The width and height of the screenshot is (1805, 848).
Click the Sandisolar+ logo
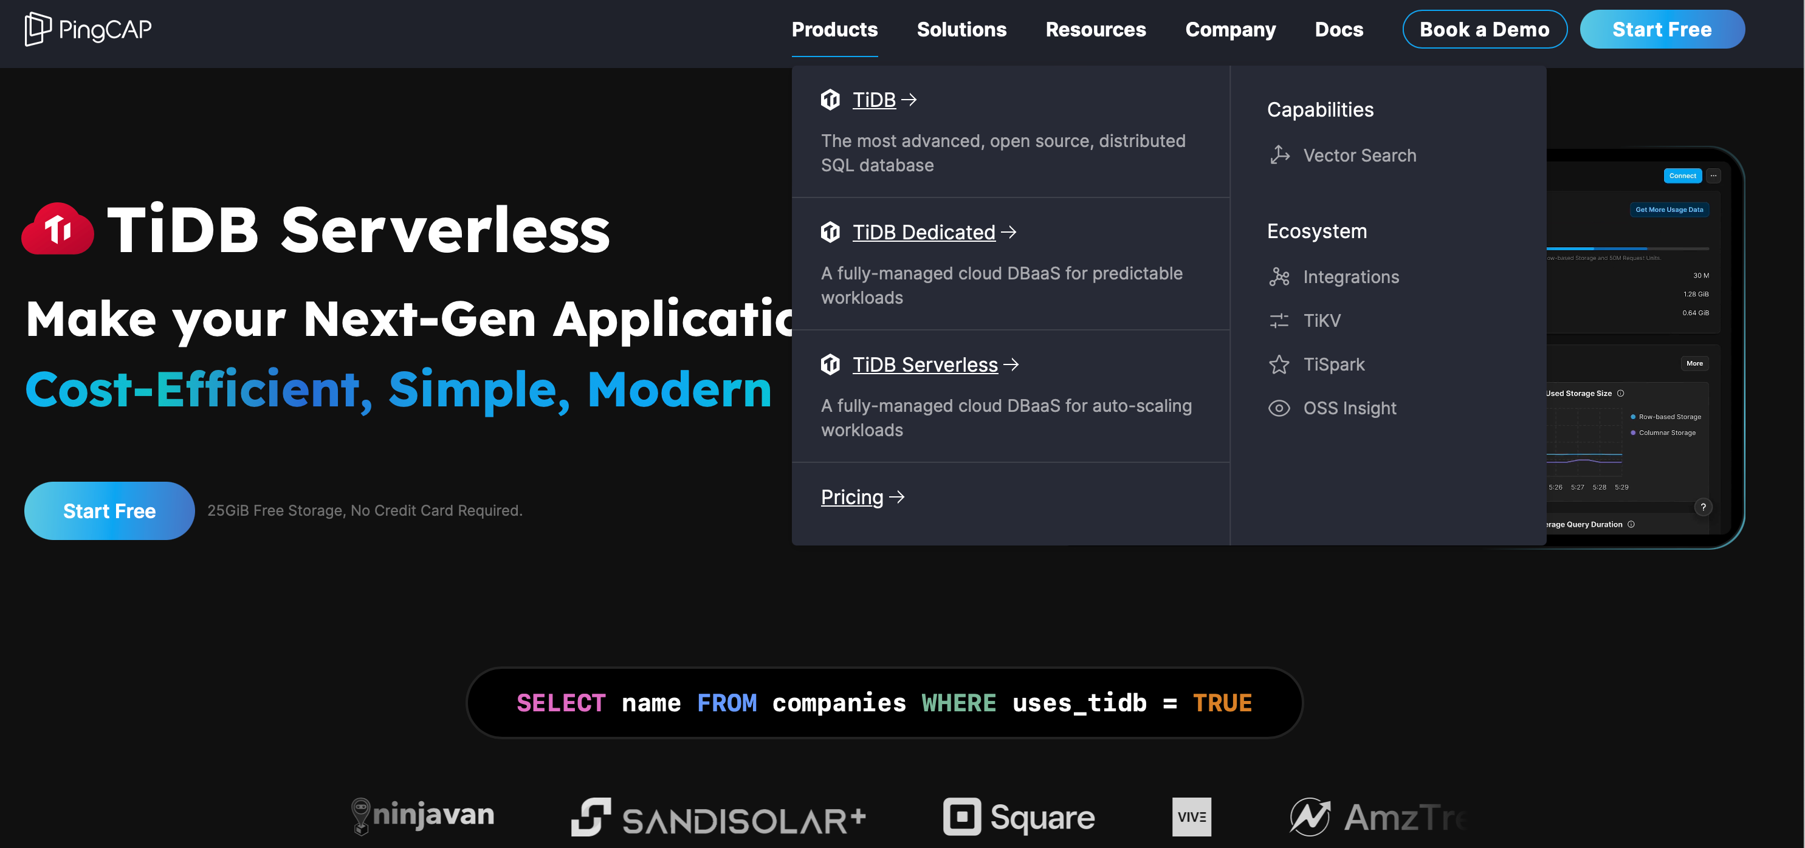718,817
